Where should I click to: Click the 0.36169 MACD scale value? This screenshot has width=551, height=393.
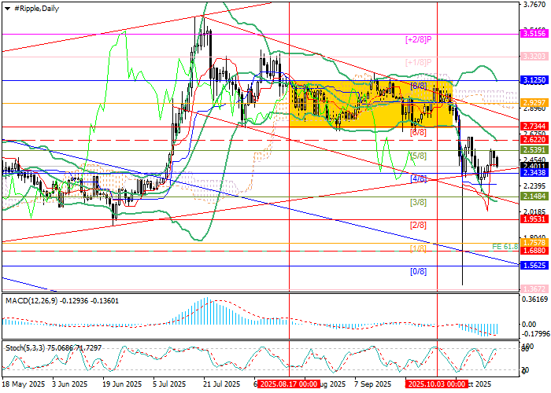click(534, 299)
